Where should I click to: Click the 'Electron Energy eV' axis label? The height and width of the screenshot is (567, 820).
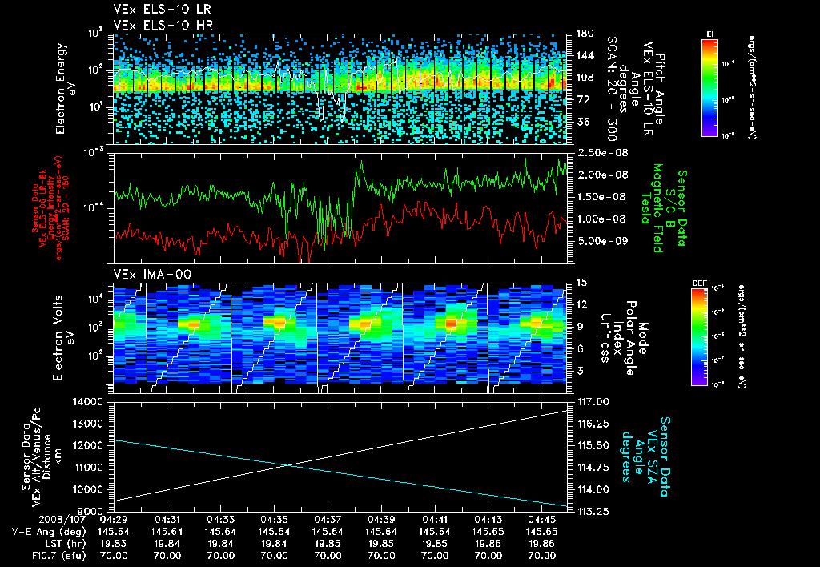pos(66,89)
